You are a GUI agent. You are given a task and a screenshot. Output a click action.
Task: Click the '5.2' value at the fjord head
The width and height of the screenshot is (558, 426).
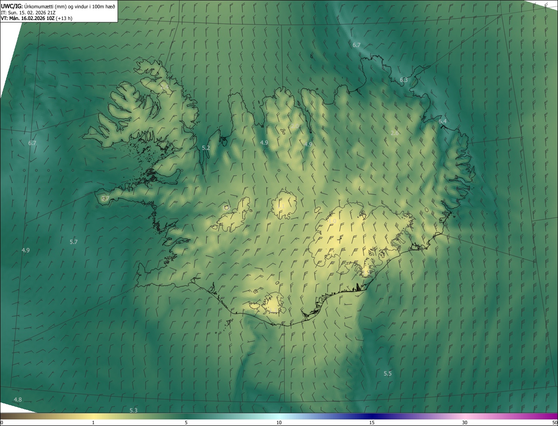(x=206, y=148)
